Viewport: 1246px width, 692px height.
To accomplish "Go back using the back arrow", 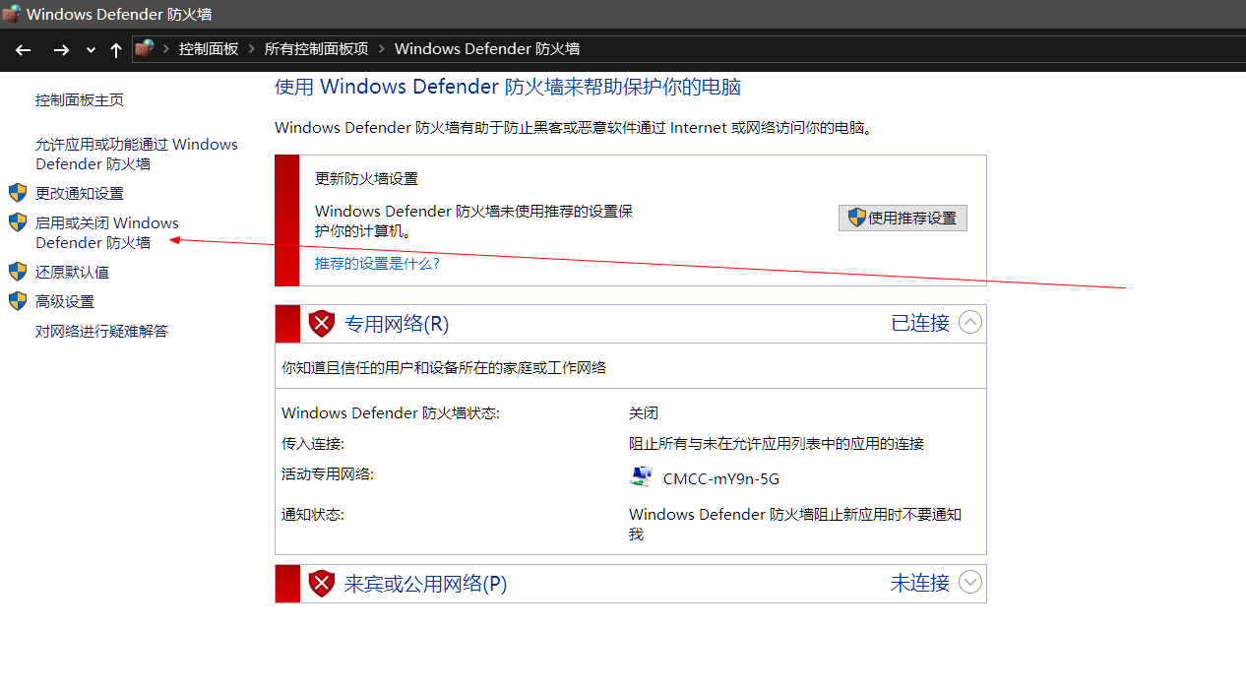I will [x=24, y=49].
